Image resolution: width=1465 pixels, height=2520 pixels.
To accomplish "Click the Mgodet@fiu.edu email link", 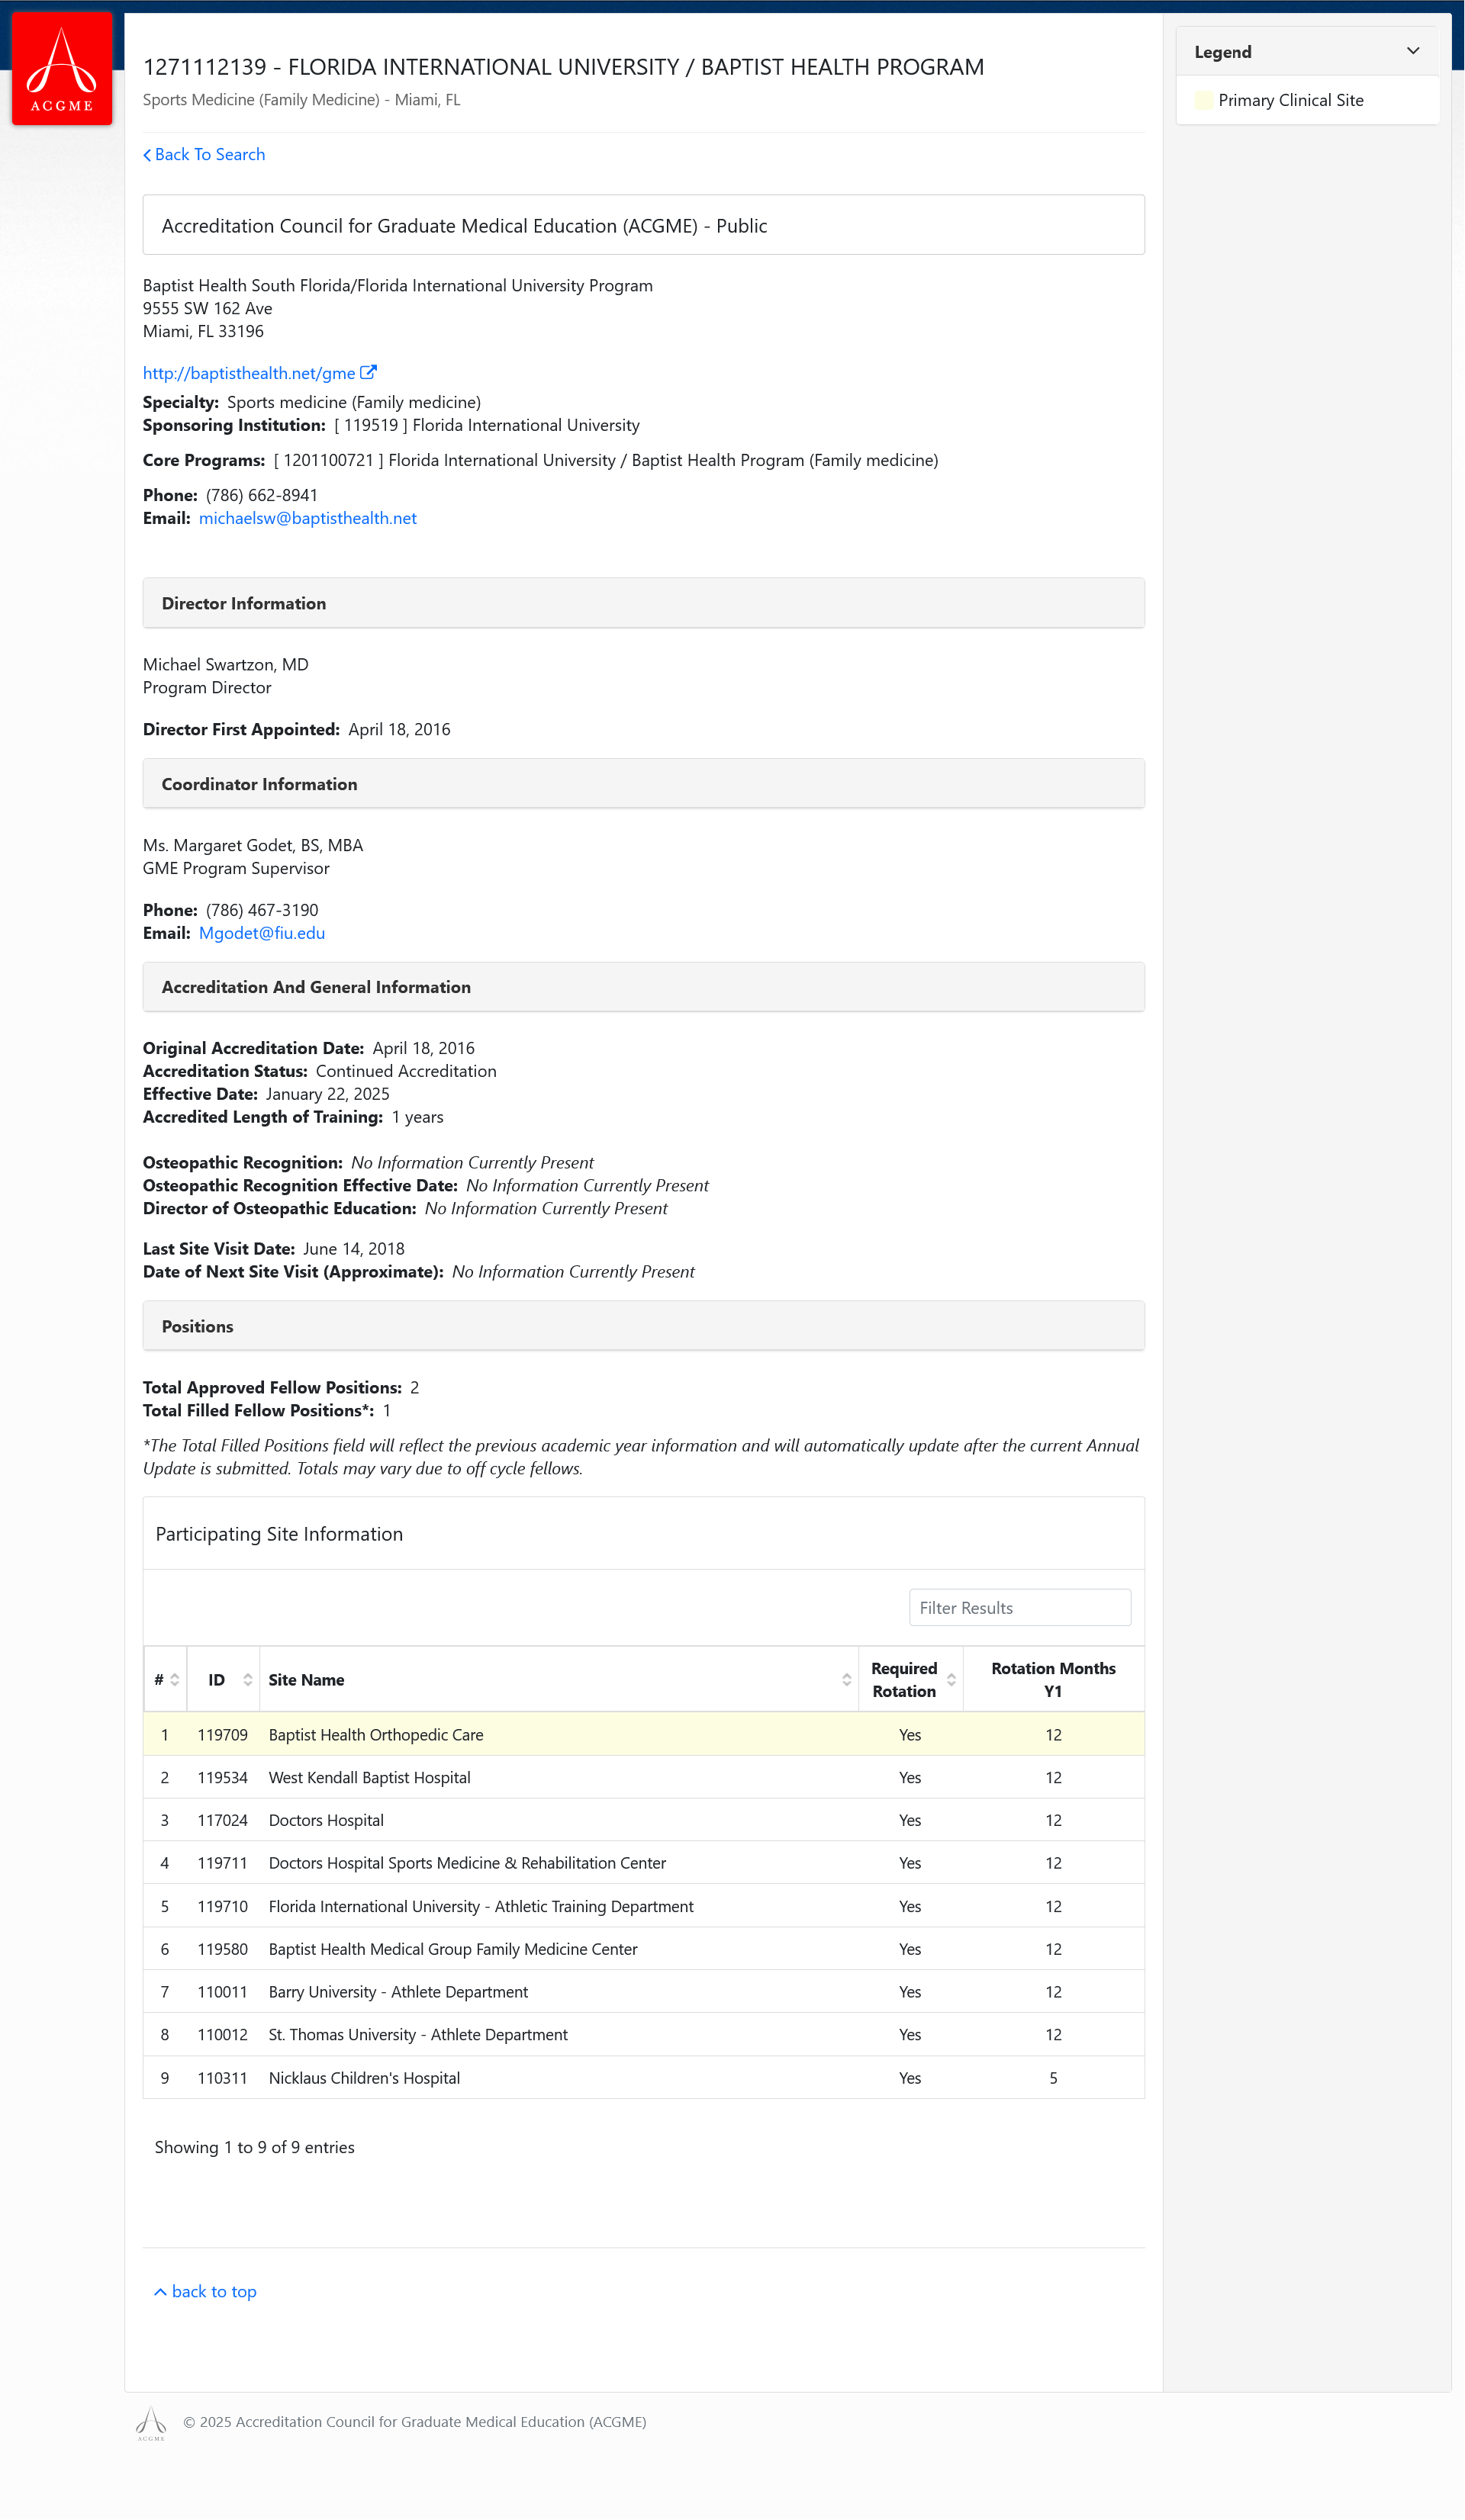I will tap(261, 933).
